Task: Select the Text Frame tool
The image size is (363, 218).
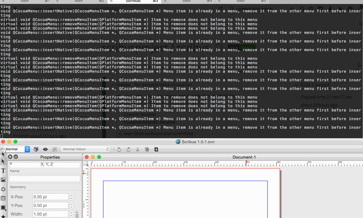Action: (x=3, y=171)
